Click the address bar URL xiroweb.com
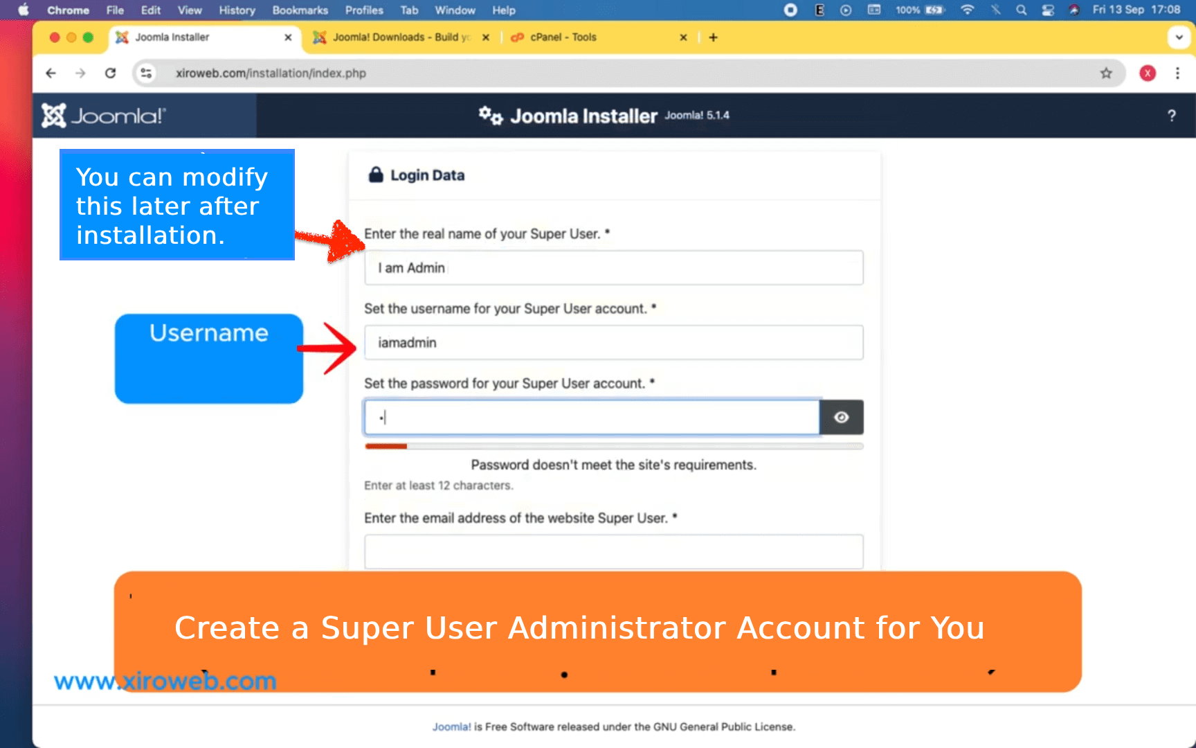Viewport: 1196px width, 748px height. click(x=271, y=73)
